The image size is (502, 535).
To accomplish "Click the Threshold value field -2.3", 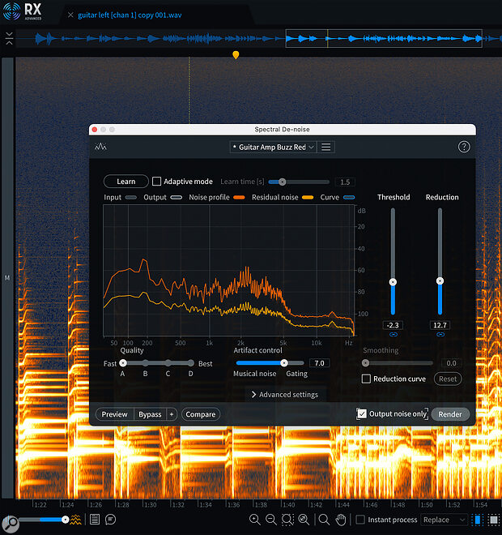I will click(393, 325).
